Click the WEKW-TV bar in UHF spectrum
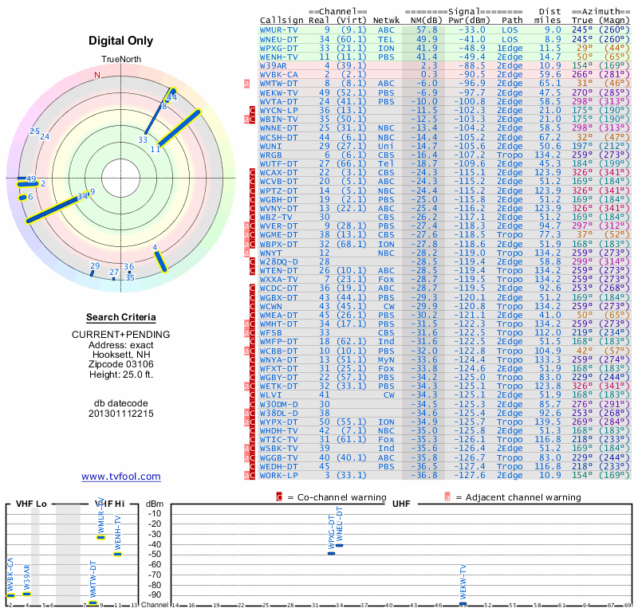 [x=463, y=604]
